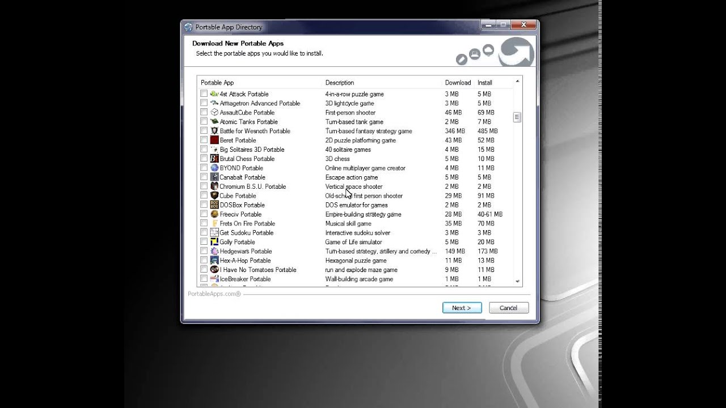Click the I Have No Tomatoes Portable icon
The height and width of the screenshot is (408, 726).
click(x=214, y=270)
